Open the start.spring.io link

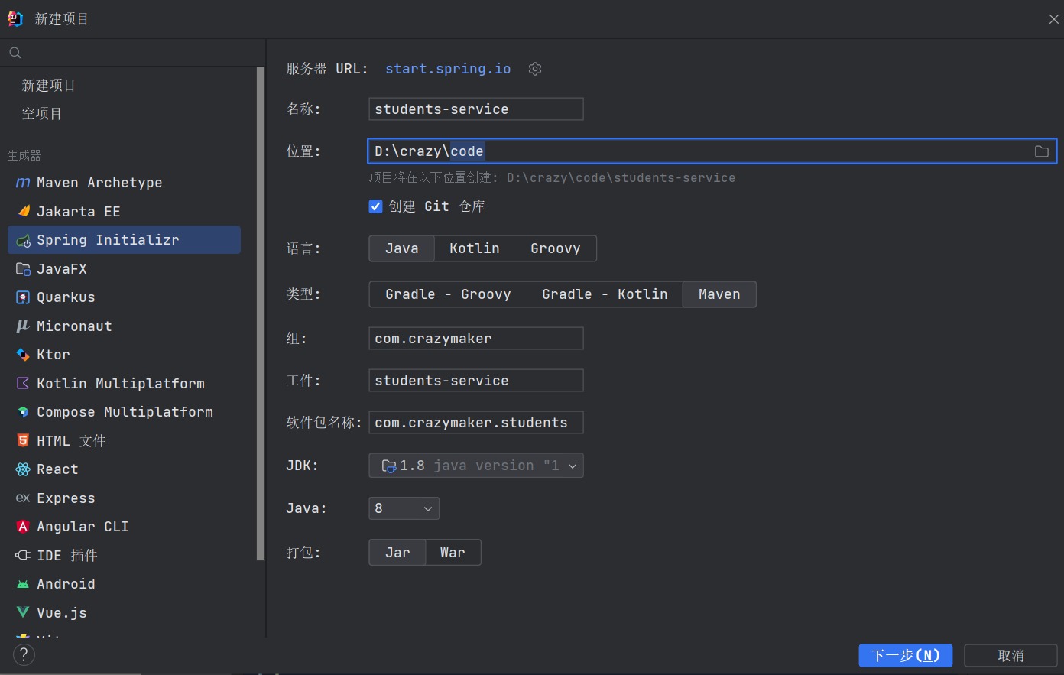(x=448, y=69)
